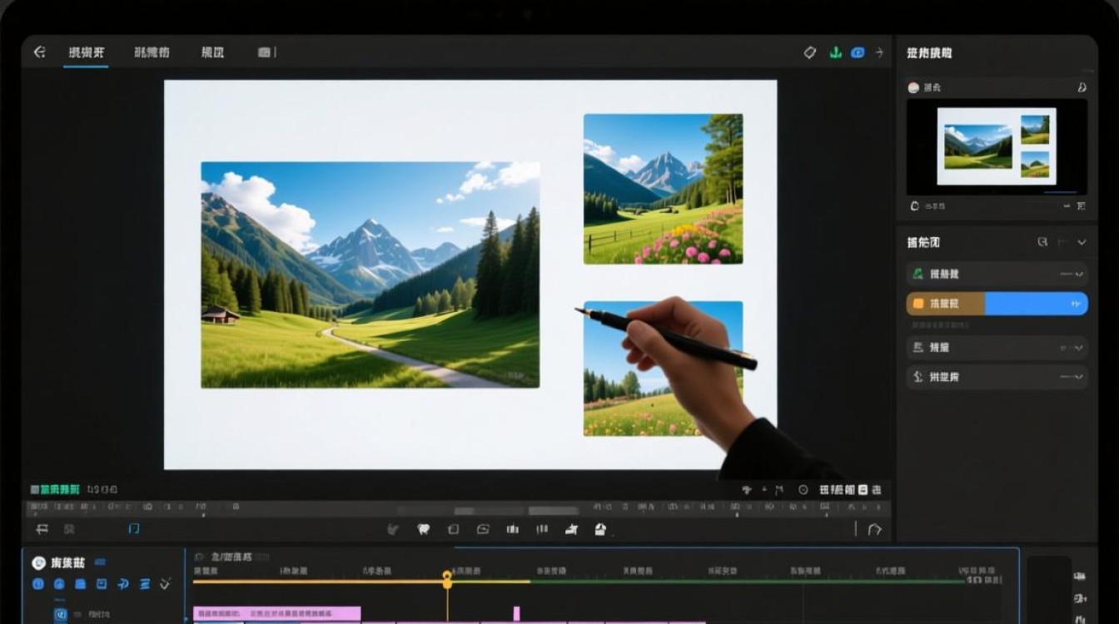Click the search icon in the right panel section header
This screenshot has height=624, width=1119.
1042,242
